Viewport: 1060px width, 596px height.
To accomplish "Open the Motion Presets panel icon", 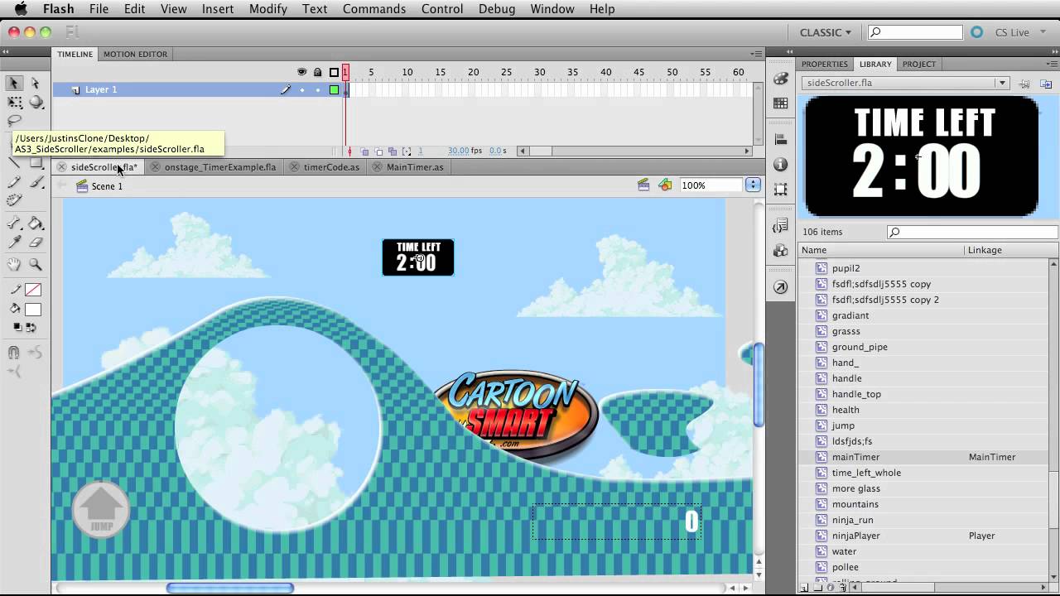I will click(x=780, y=287).
